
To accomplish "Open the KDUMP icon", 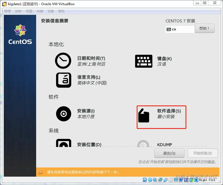I will (x=143, y=143).
